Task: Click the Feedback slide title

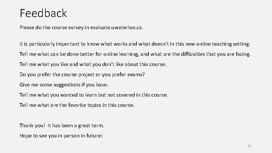Action: (x=43, y=13)
